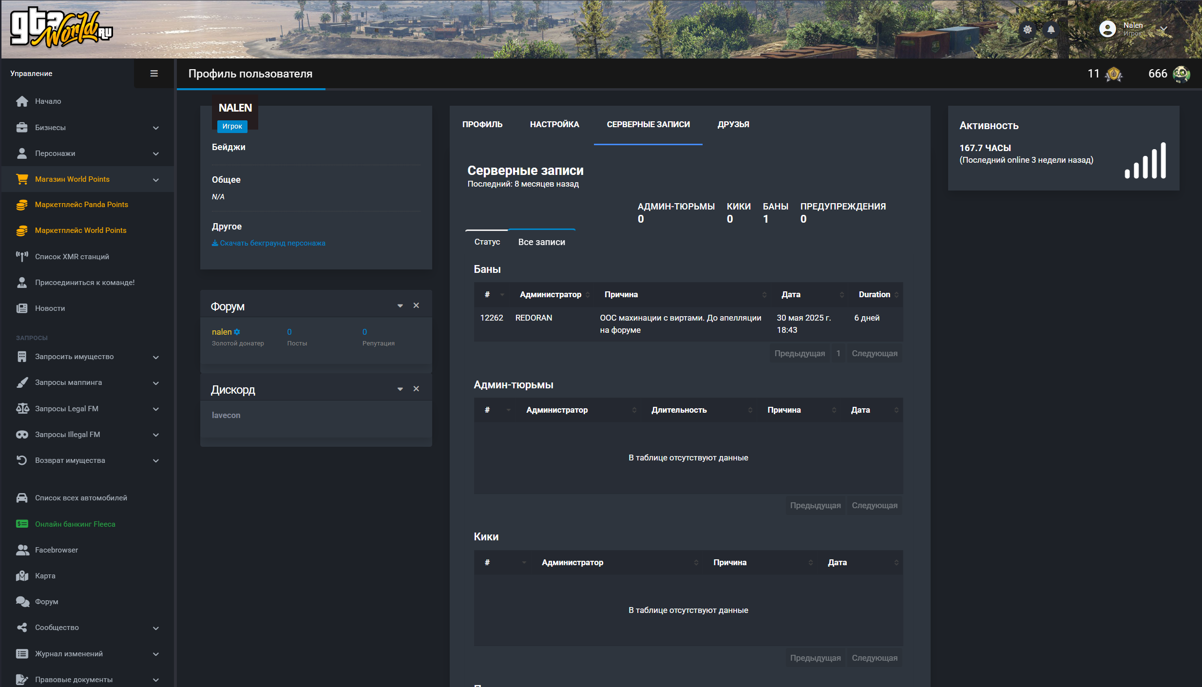Click the Магазин World Points cart icon

click(22, 179)
